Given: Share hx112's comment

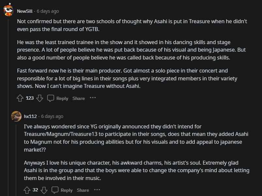Looking at the screenshot, I should [x=83, y=190].
